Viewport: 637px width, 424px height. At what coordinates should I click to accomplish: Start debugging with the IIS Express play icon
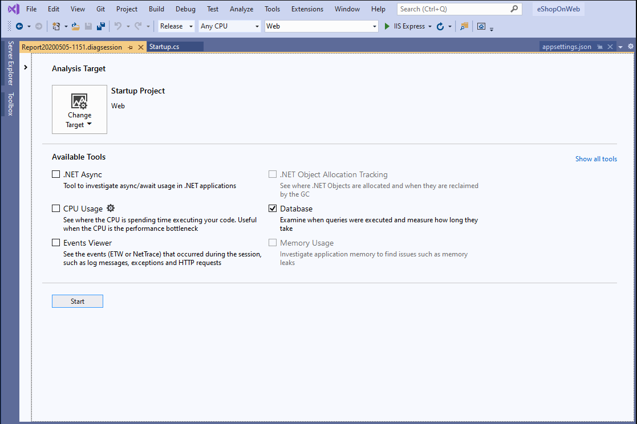pos(387,26)
